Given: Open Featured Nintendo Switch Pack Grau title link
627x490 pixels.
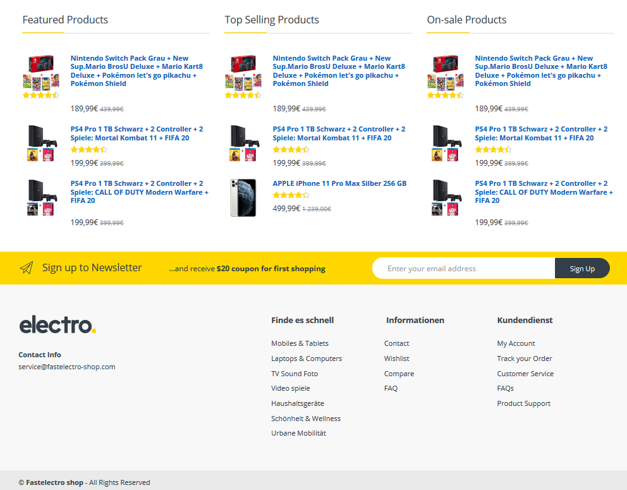Looking at the screenshot, I should click(137, 71).
